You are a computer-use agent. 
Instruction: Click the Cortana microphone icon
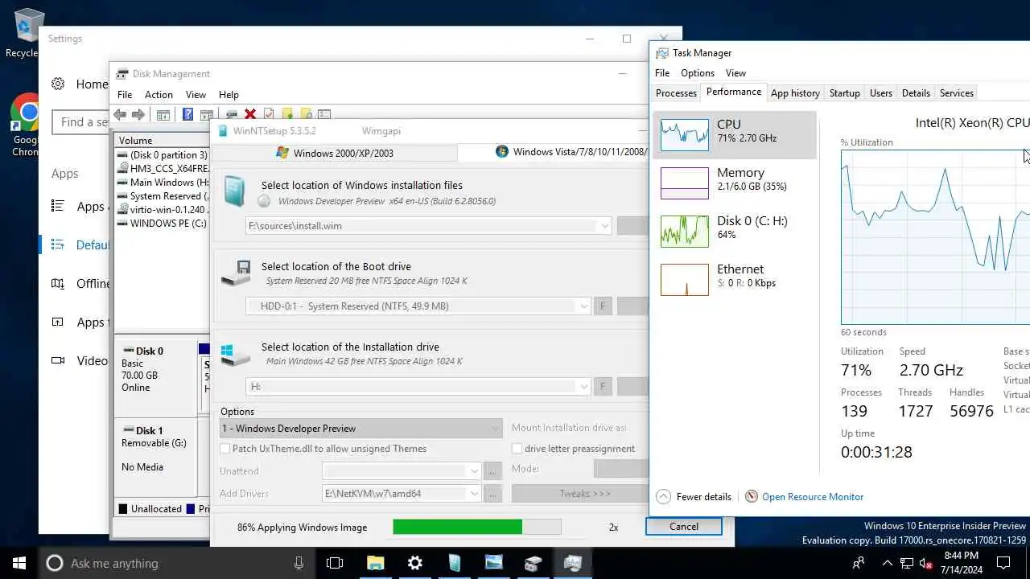click(299, 563)
